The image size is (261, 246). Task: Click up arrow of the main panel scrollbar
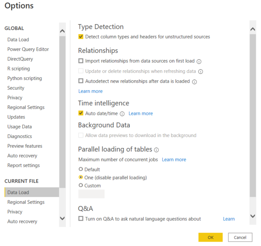point(253,29)
